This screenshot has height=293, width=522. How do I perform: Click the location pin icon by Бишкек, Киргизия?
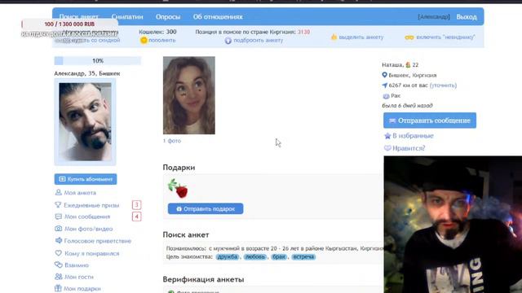pos(384,75)
